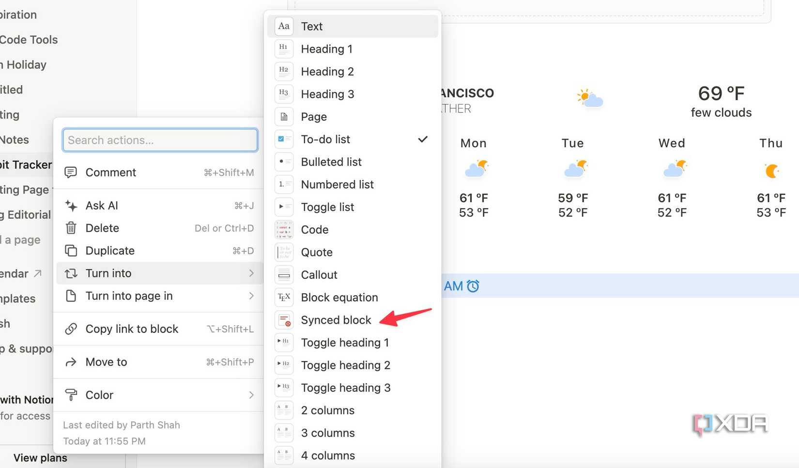Click the Ask AI sparkle icon
This screenshot has width=799, height=468.
coord(71,205)
